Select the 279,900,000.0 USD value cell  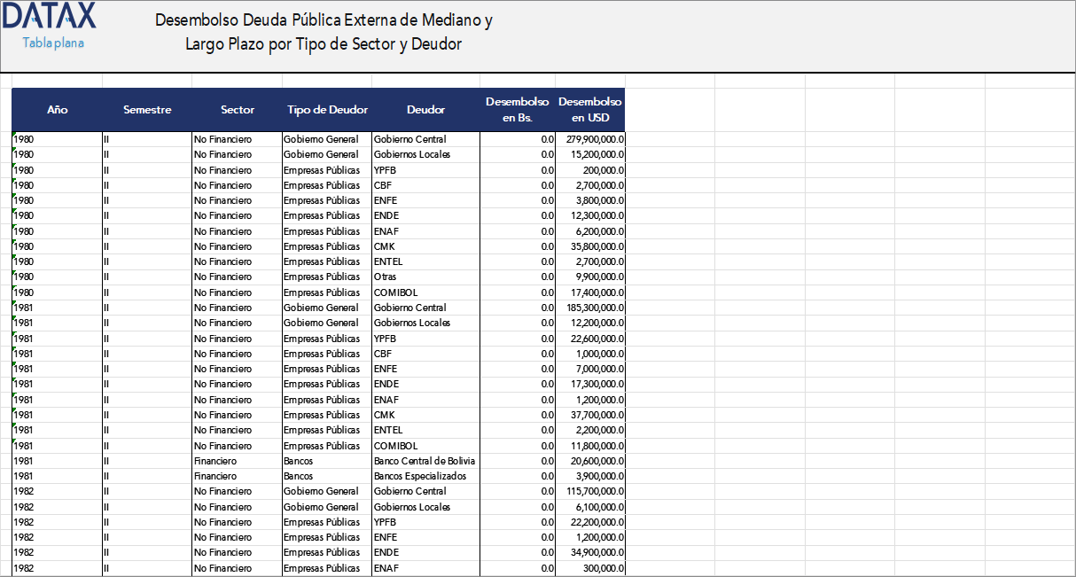pyautogui.click(x=589, y=139)
